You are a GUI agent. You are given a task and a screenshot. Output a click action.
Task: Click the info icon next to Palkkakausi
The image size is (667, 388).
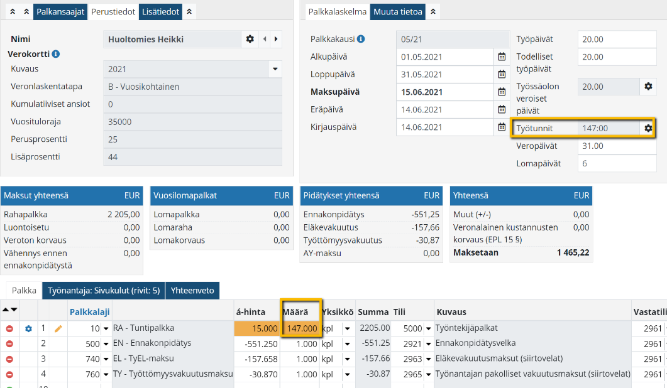coord(361,39)
